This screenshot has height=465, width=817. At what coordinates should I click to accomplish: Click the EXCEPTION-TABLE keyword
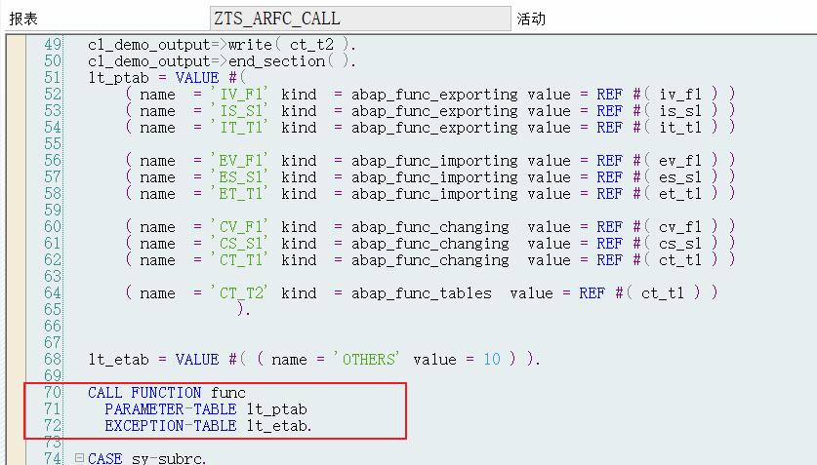pos(171,425)
